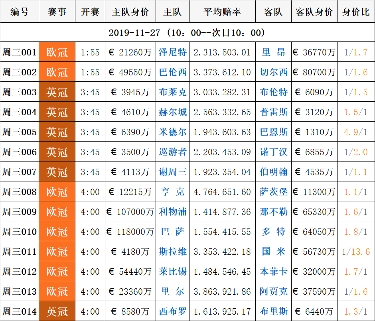Image resolution: width=375 pixels, height=321 pixels.
Task: Click home team 谢周三
Action: (x=172, y=171)
